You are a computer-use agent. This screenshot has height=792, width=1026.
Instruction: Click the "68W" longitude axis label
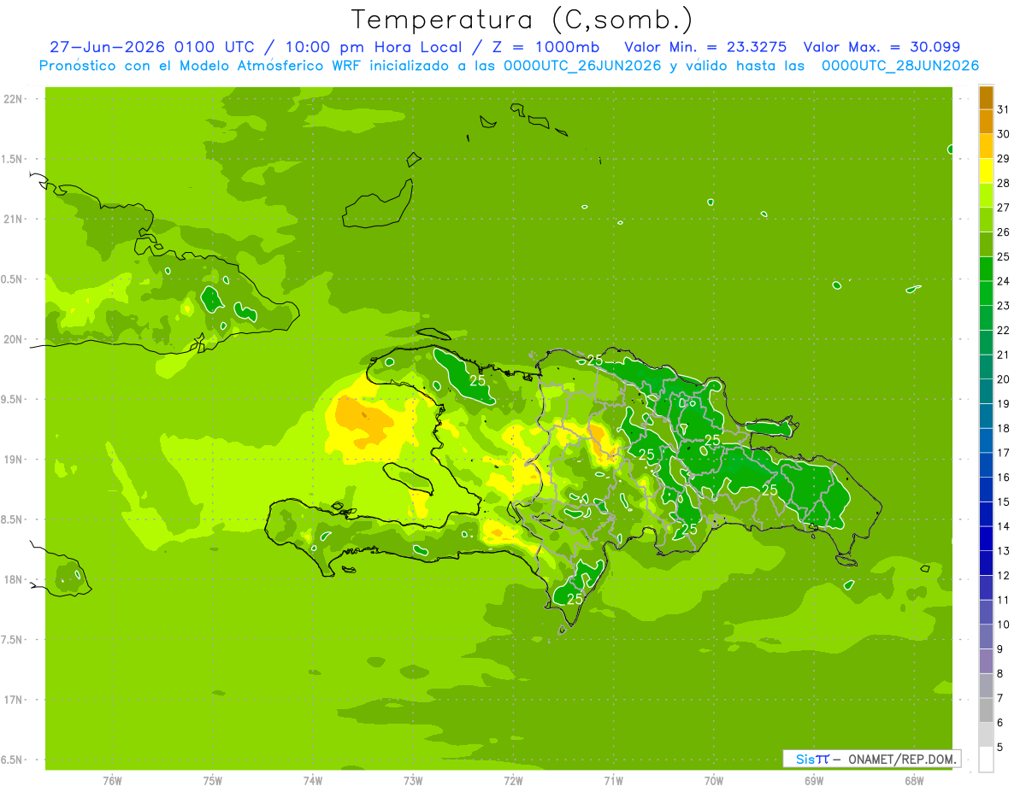coord(914,781)
